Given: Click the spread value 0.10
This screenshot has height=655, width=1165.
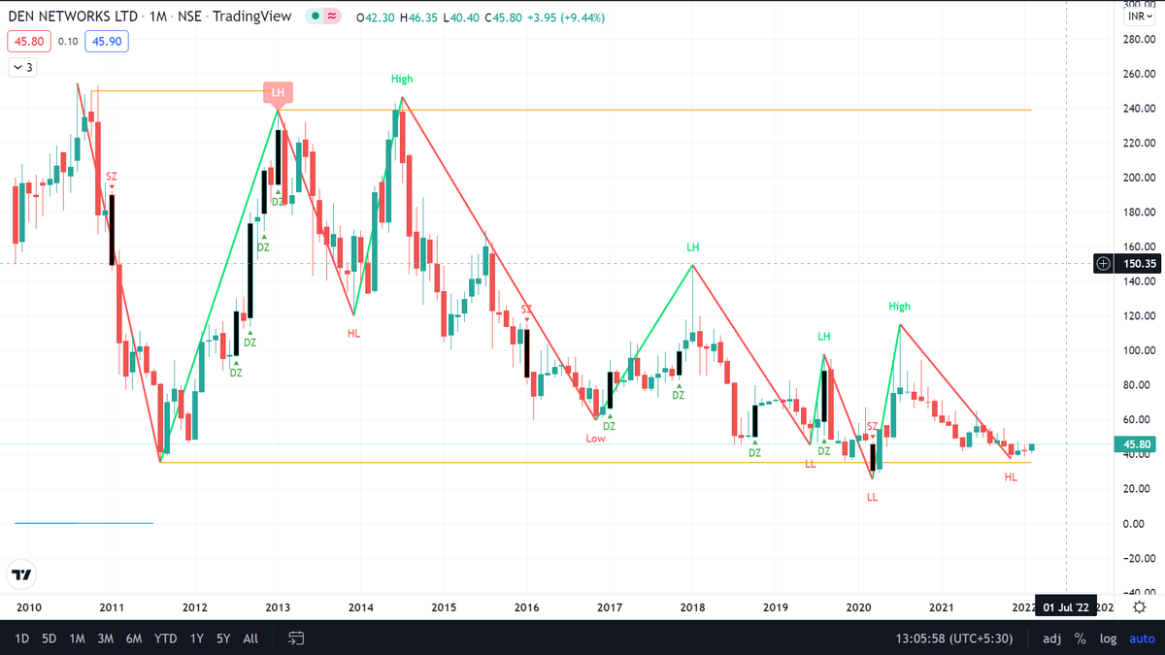Looking at the screenshot, I should (68, 42).
